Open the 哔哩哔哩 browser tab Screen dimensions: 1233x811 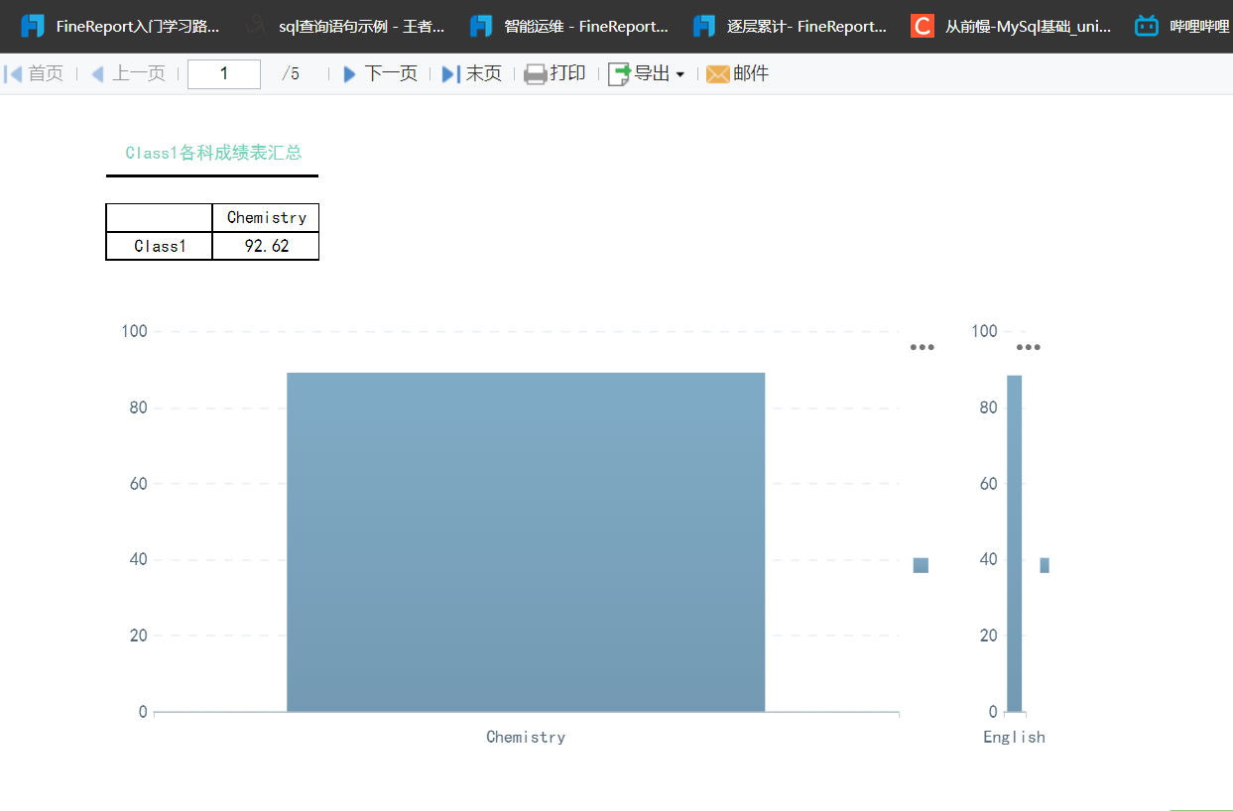click(1180, 27)
